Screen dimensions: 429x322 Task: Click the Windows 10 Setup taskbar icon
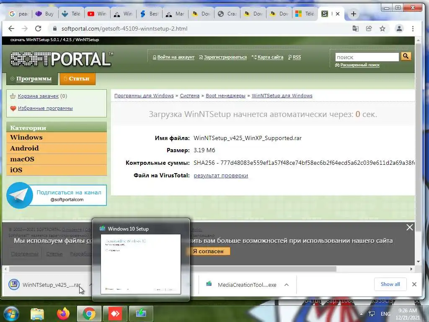(x=141, y=314)
